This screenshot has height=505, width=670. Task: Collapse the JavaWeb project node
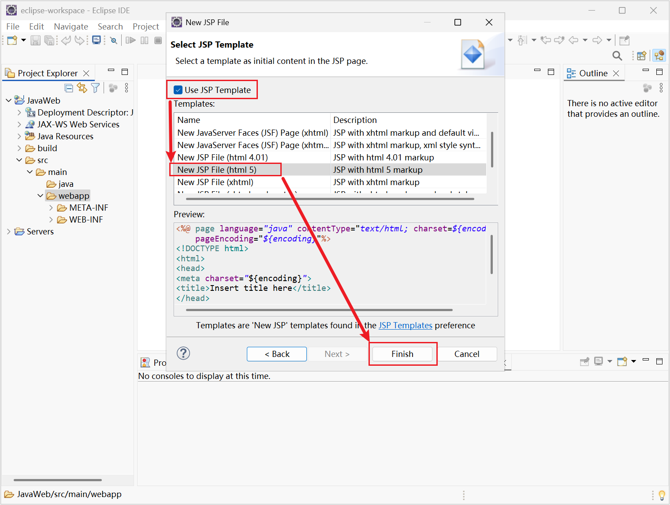9,100
